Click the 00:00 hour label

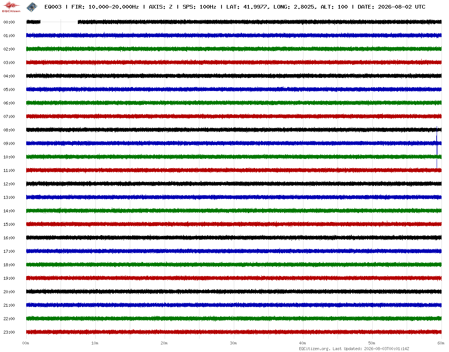pos(9,22)
